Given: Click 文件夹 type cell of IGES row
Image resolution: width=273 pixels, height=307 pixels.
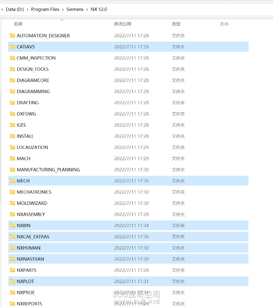Looking at the screenshot, I should pos(178,125).
